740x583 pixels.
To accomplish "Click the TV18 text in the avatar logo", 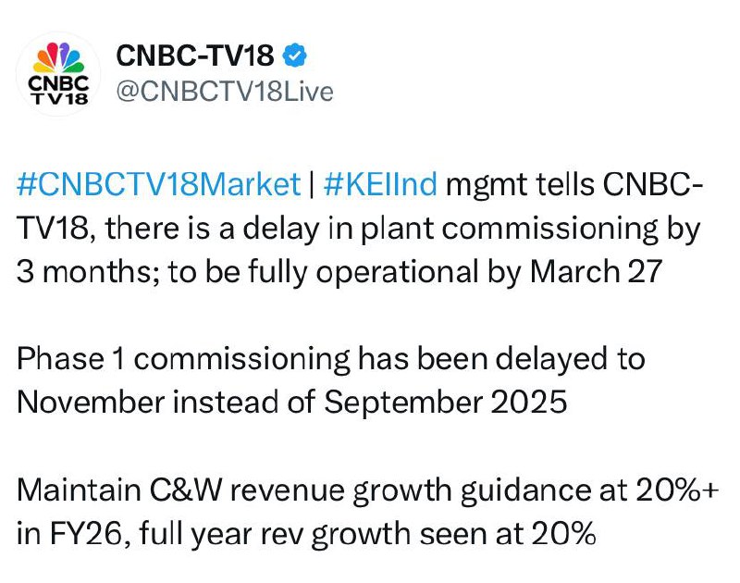I will click(x=57, y=99).
